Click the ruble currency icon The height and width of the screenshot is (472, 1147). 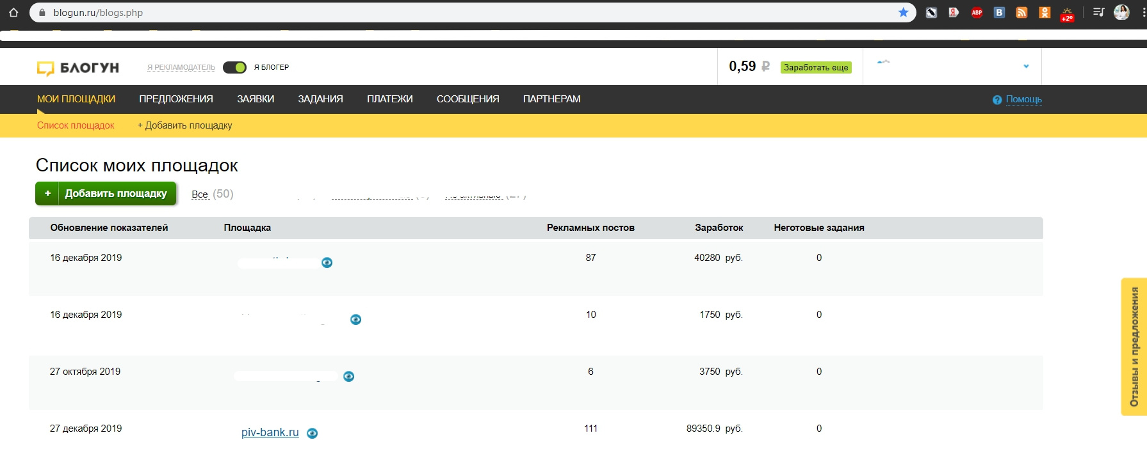point(765,67)
